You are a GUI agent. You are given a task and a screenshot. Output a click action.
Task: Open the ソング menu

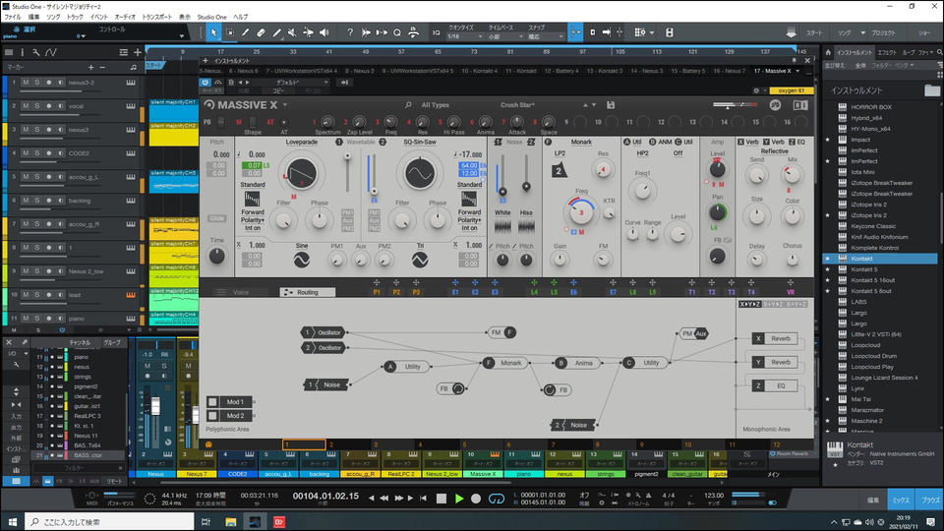tap(53, 17)
